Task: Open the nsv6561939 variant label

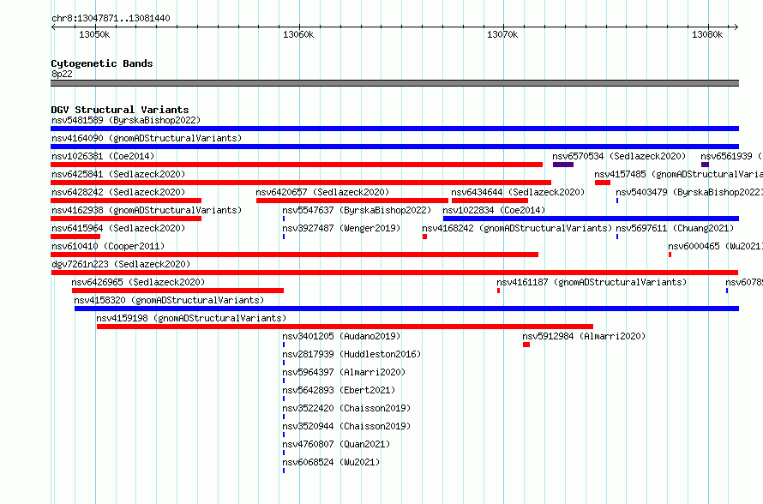Action: pos(731,156)
